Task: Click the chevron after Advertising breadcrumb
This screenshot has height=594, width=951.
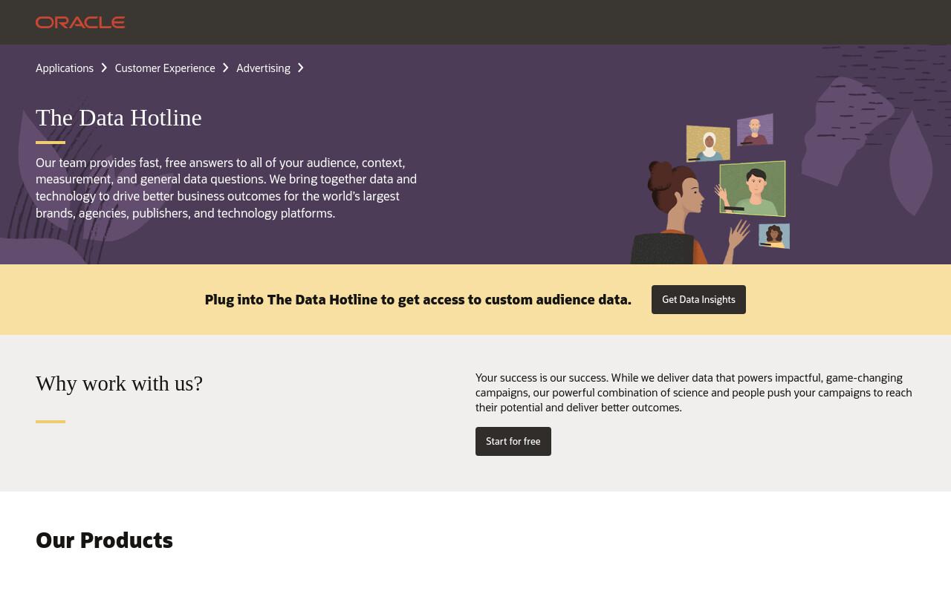Action: pos(301,68)
